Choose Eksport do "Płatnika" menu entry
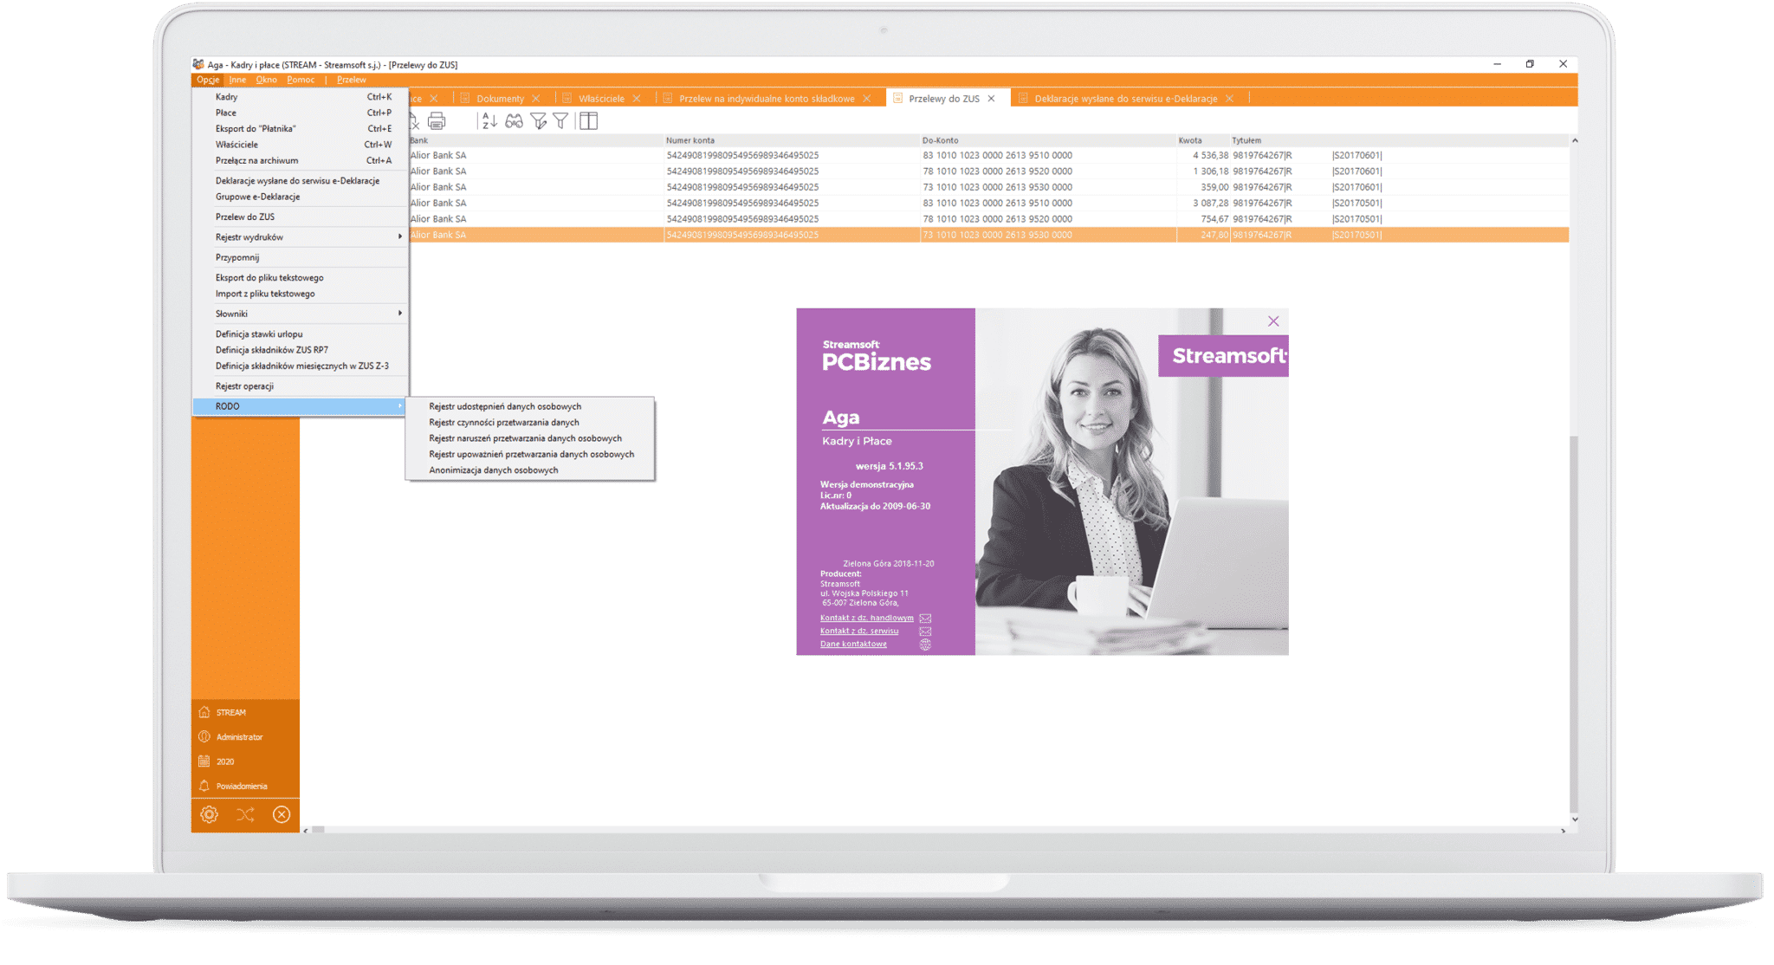The image size is (1774, 965). tap(300, 129)
